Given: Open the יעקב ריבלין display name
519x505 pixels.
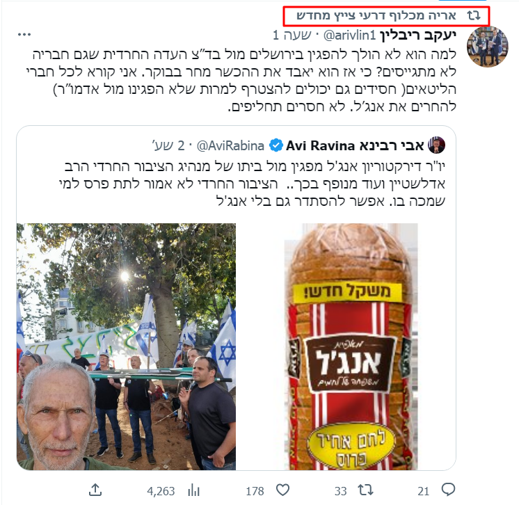Looking at the screenshot, I should pos(418,35).
